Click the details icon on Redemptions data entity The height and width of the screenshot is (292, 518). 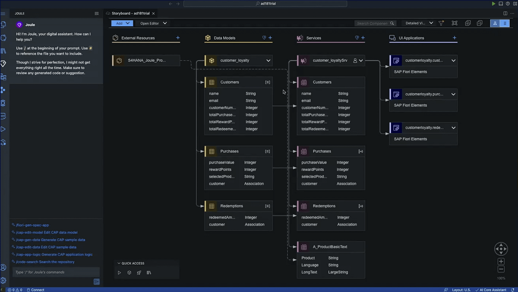pos(268,206)
